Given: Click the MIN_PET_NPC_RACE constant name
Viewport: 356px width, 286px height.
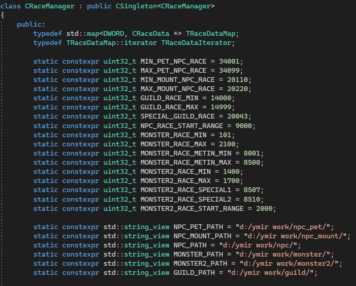Looking at the screenshot, I should coord(173,61).
